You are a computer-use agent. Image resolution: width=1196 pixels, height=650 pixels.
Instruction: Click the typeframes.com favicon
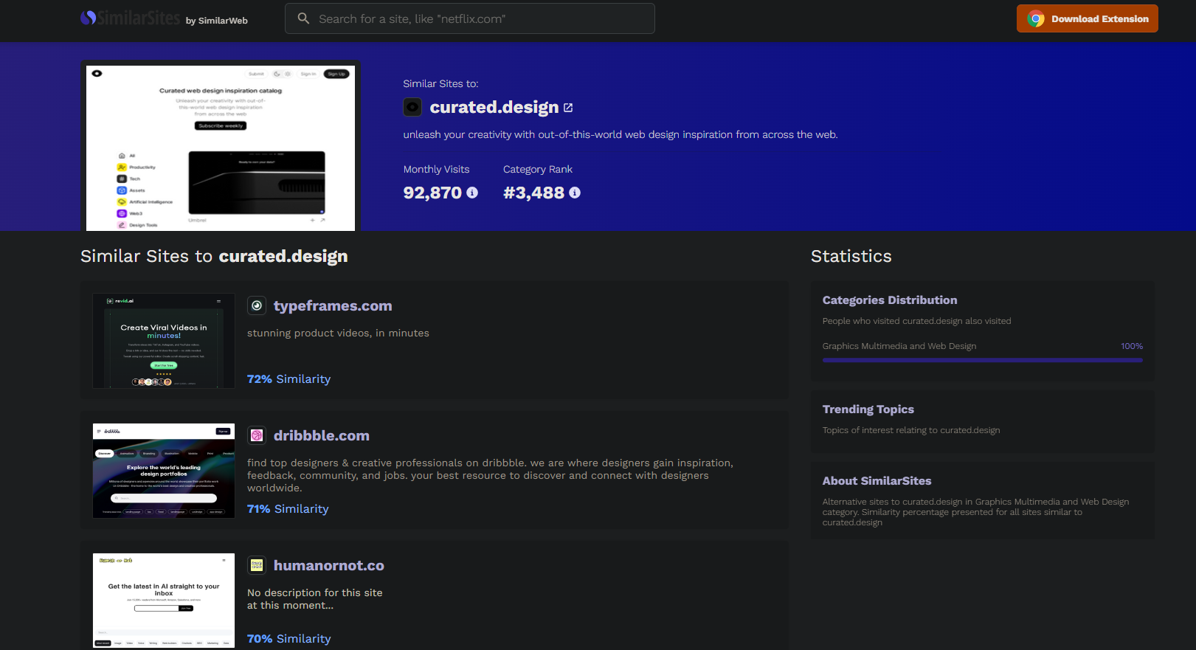(x=257, y=305)
